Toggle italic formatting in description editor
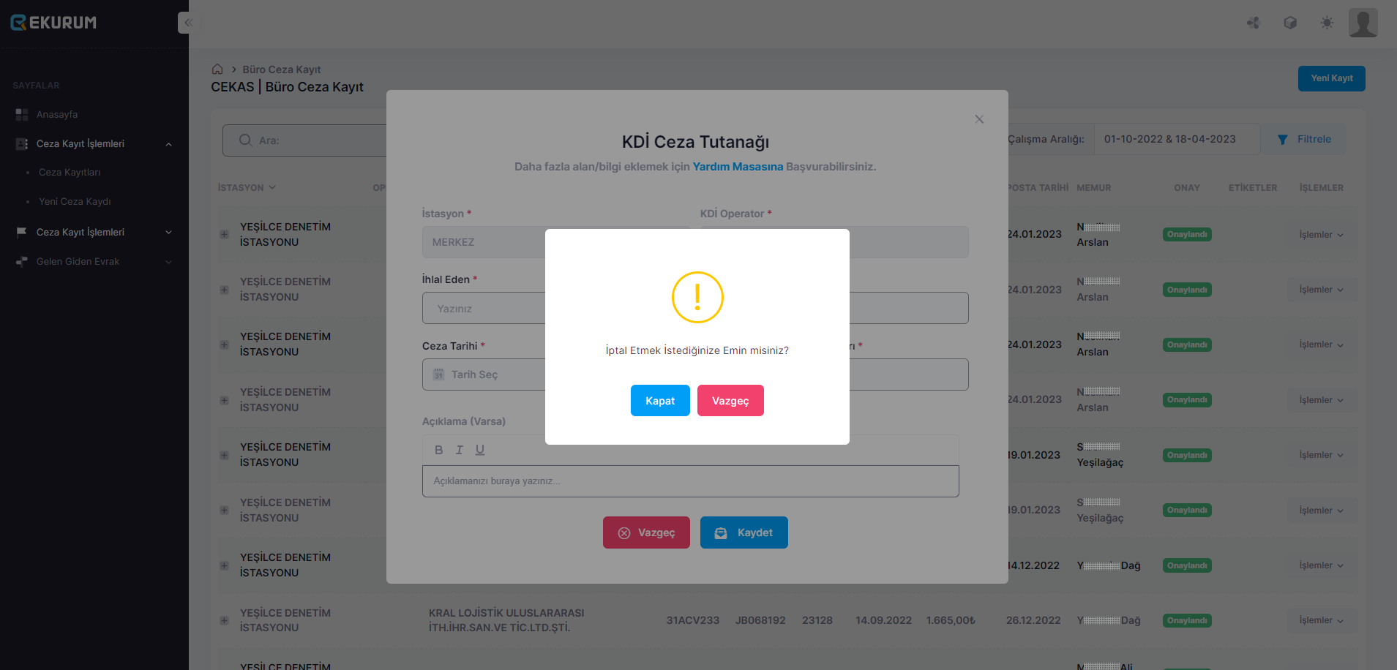Image resolution: width=1397 pixels, height=670 pixels. [460, 450]
